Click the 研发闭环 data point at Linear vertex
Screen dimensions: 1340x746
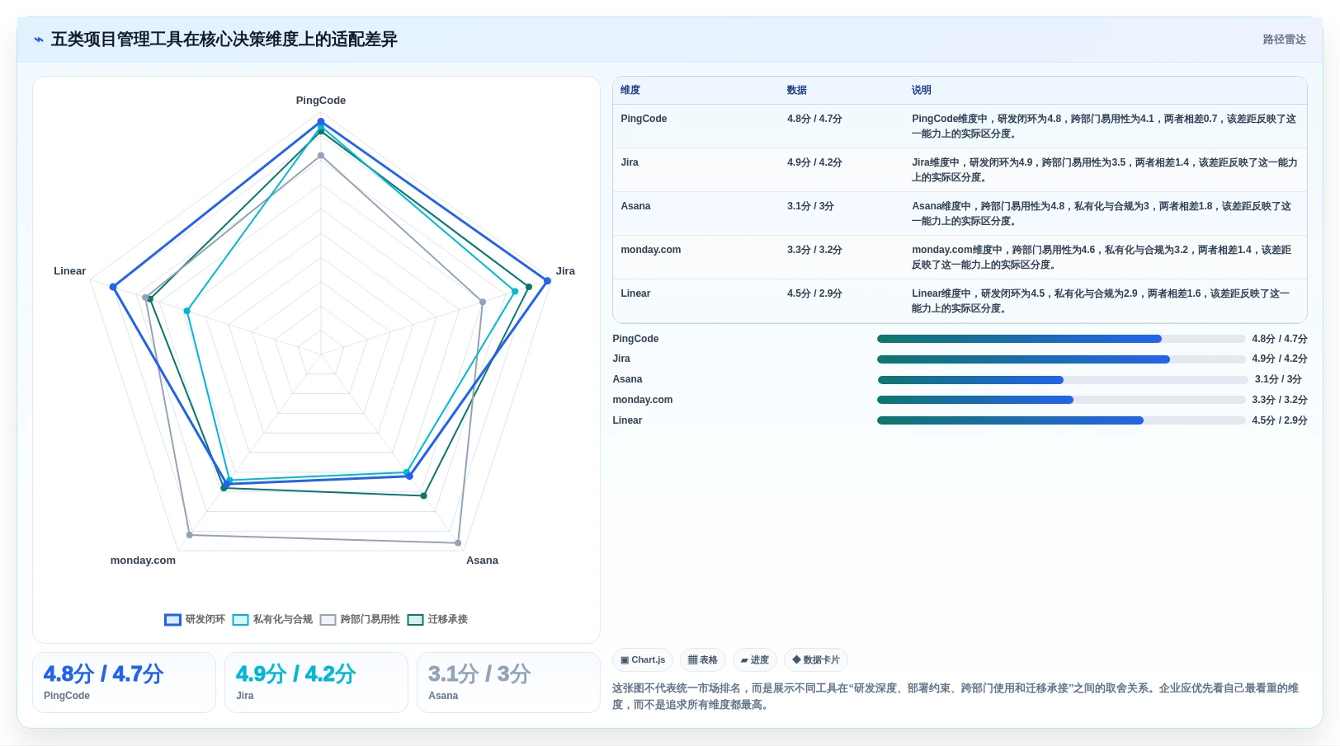pos(114,287)
